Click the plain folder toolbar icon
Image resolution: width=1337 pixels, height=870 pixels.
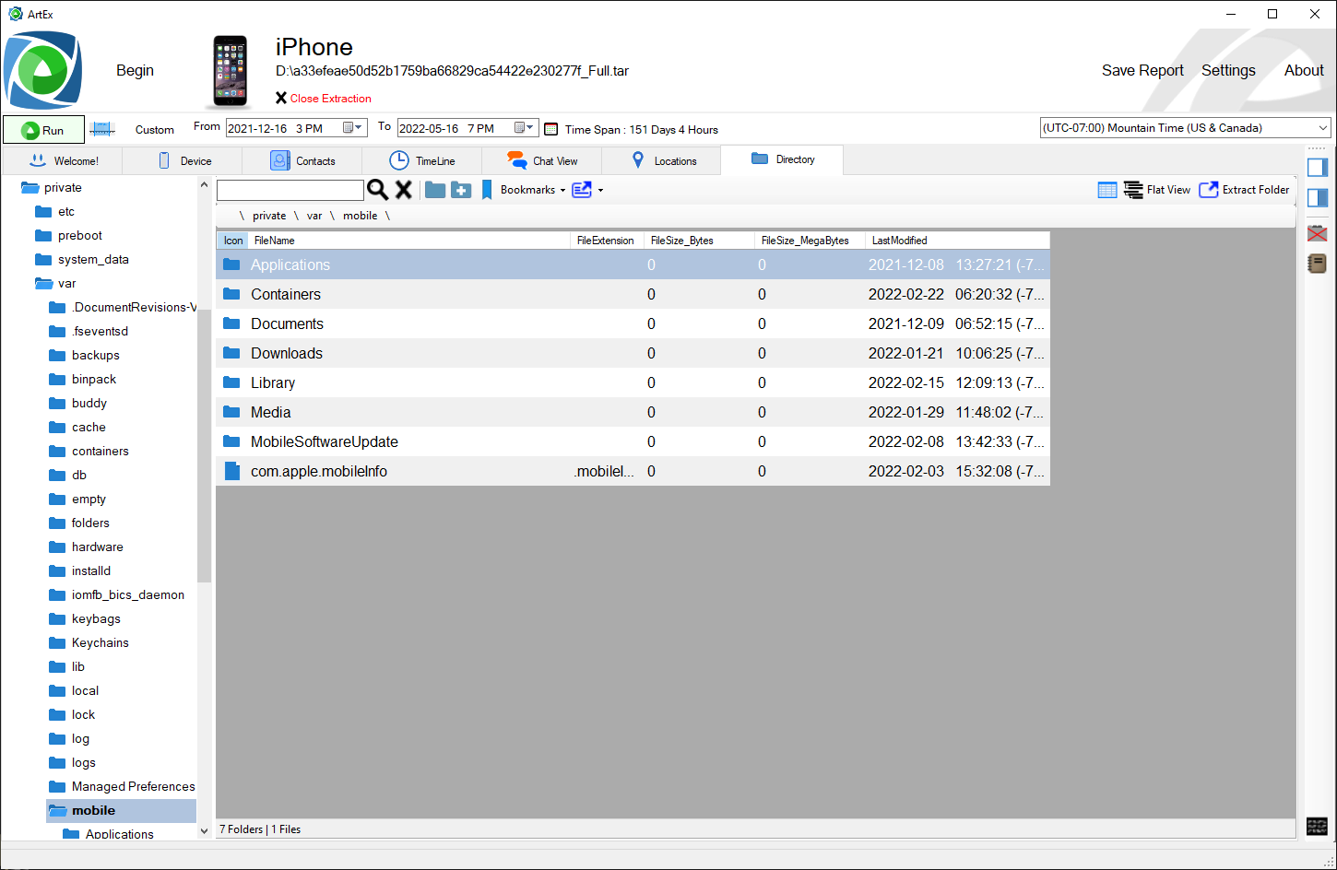pos(435,190)
